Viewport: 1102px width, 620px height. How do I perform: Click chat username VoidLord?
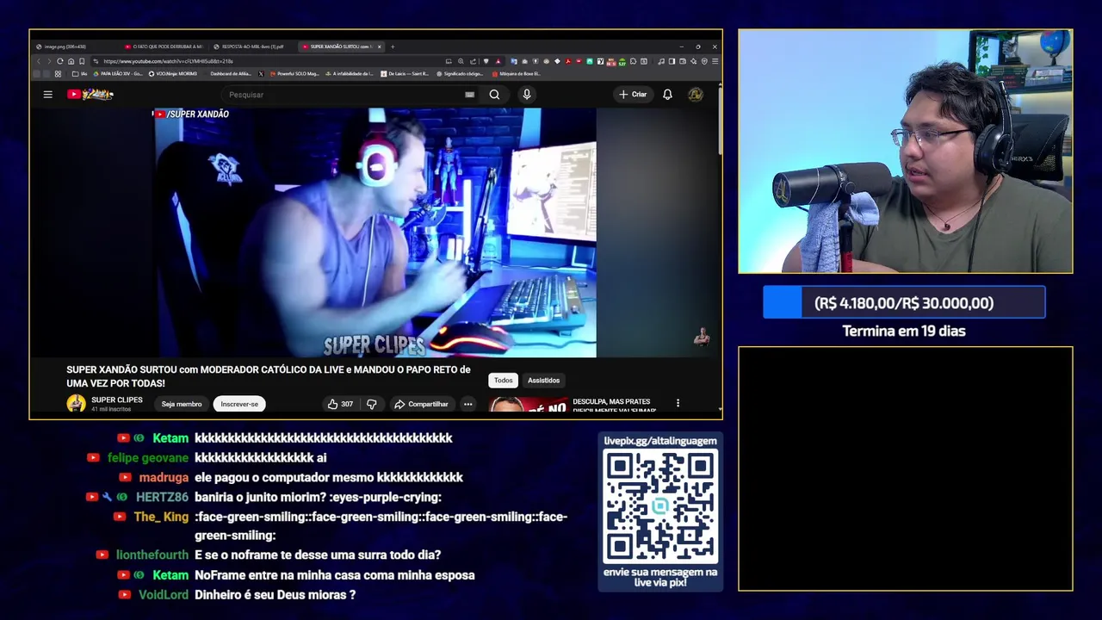[164, 595]
